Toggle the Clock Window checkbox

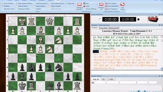click(2, 3)
